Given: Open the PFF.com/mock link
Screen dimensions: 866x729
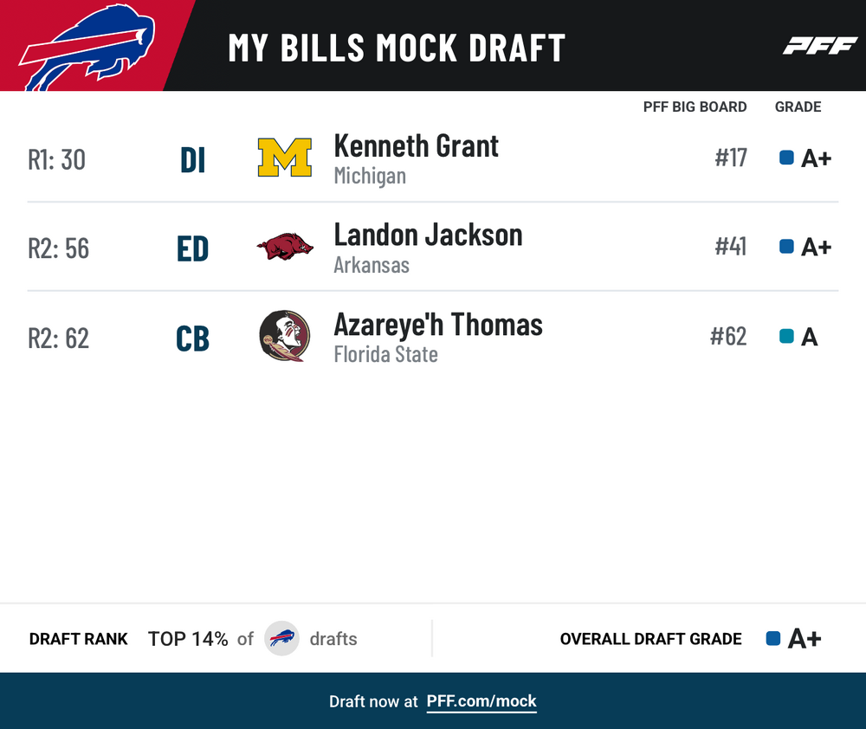Looking at the screenshot, I should [481, 701].
